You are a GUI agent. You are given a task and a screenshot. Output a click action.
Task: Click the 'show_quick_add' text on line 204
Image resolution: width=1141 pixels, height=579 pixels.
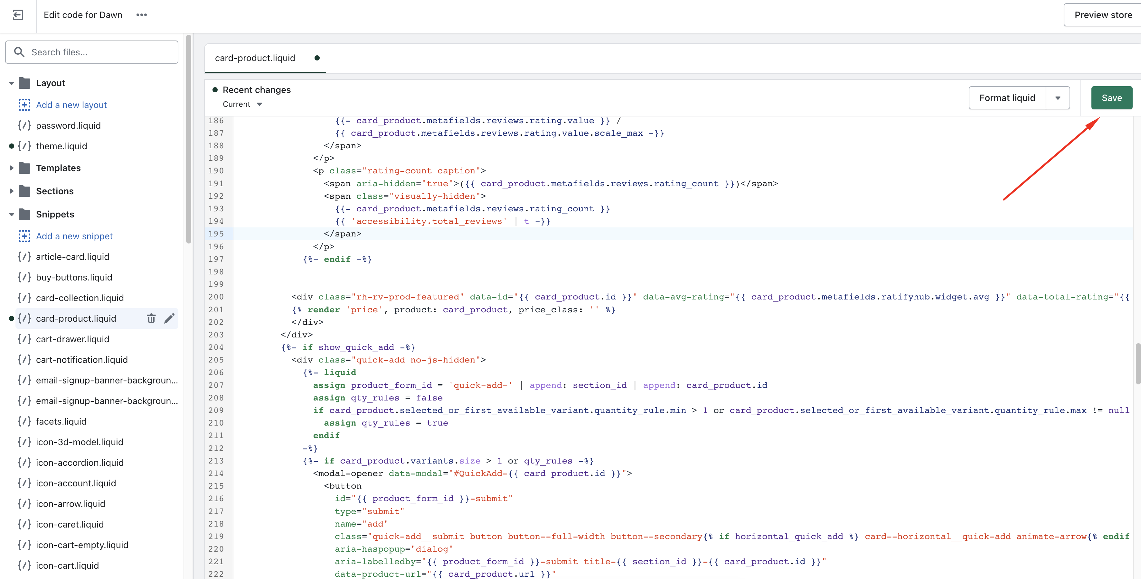[x=356, y=347]
